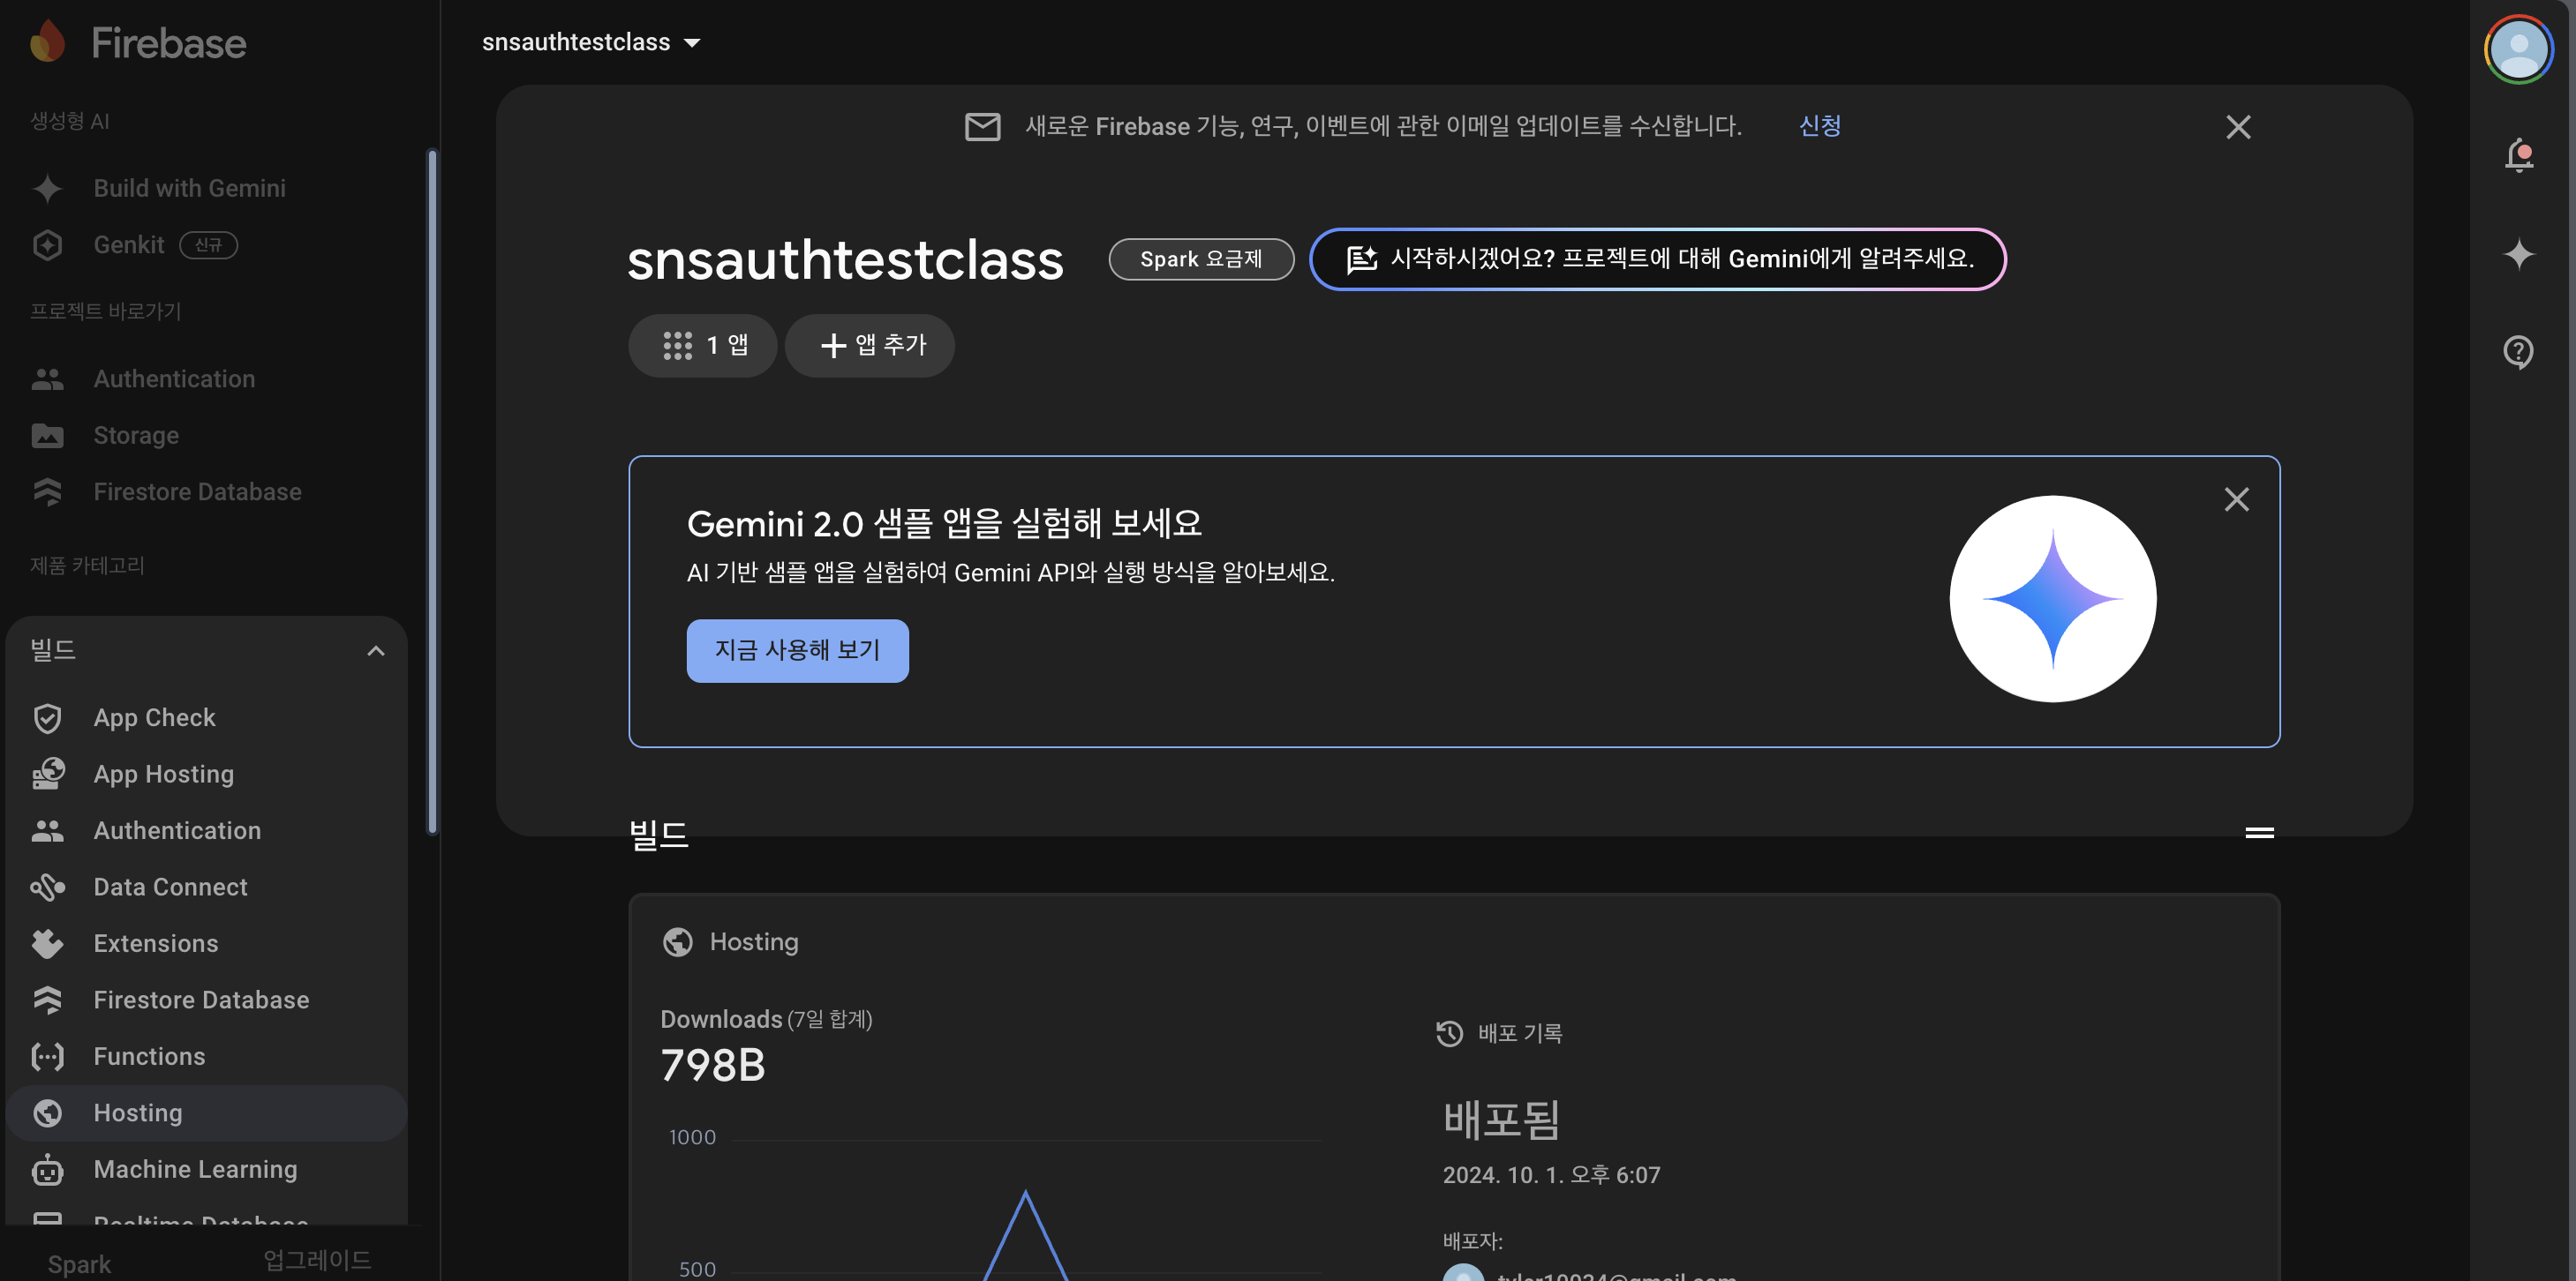Click the Extensions puzzle icon

click(47, 943)
